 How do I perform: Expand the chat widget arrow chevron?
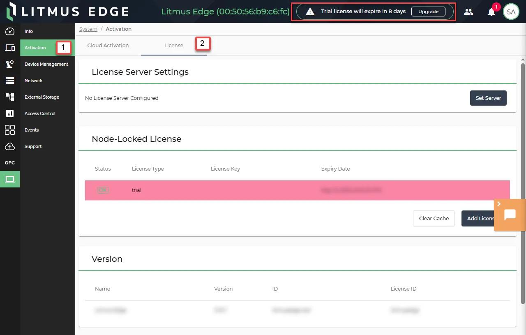499,204
